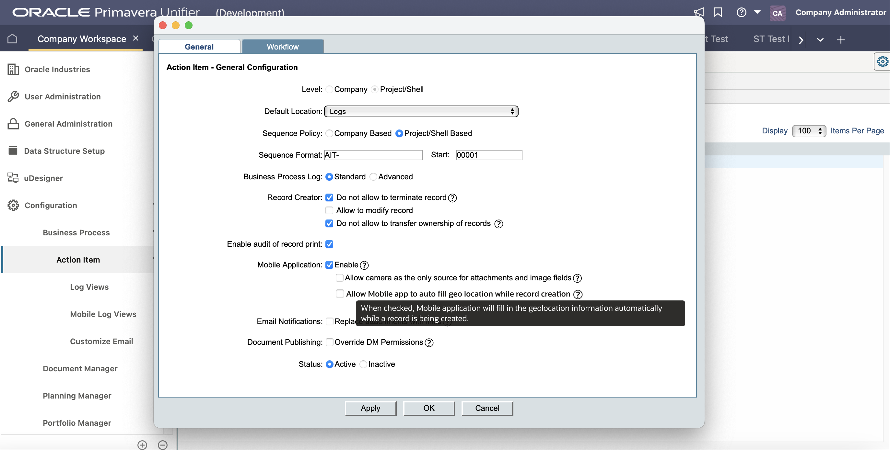Open Customize Email in sidebar
This screenshot has width=890, height=450.
coord(101,342)
